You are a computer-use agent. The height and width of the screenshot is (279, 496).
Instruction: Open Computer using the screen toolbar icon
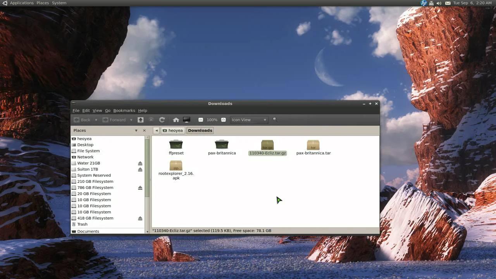point(186,120)
